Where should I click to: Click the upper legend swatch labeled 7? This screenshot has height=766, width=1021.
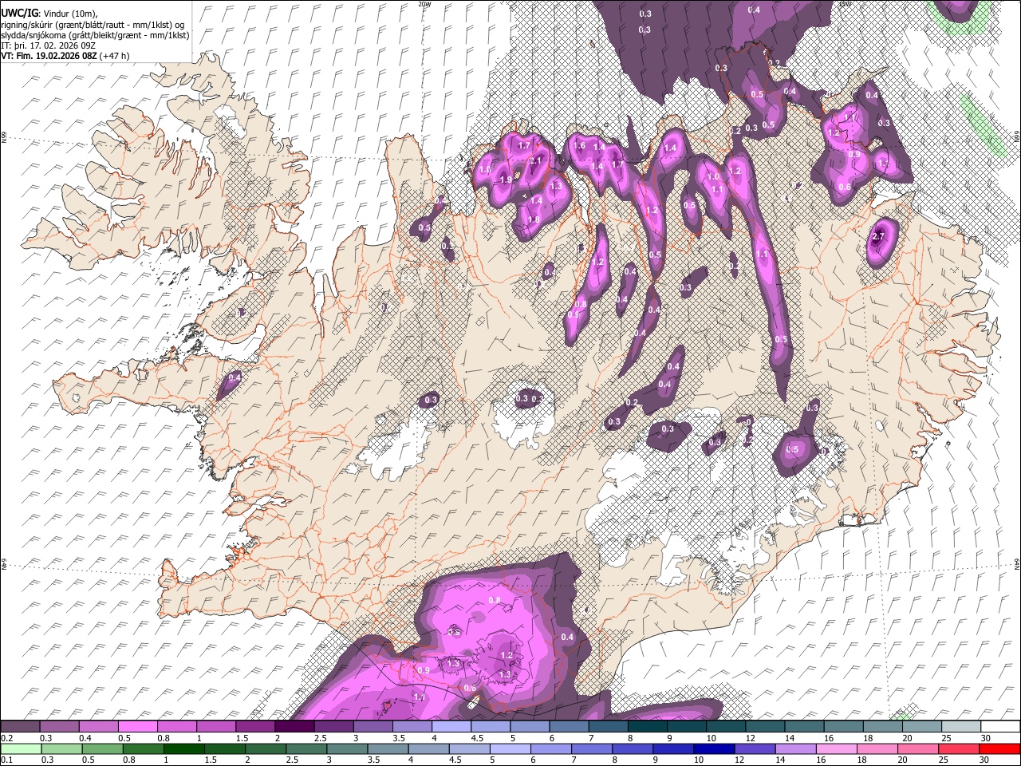tap(608, 726)
